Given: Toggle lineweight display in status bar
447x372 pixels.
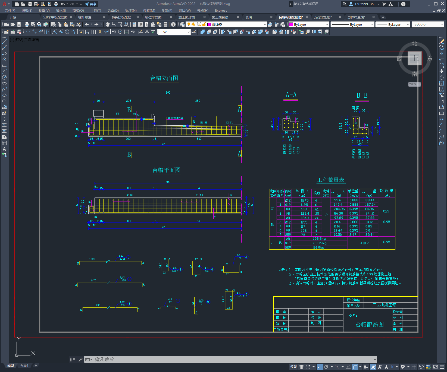Looking at the screenshot, I should pos(366,367).
